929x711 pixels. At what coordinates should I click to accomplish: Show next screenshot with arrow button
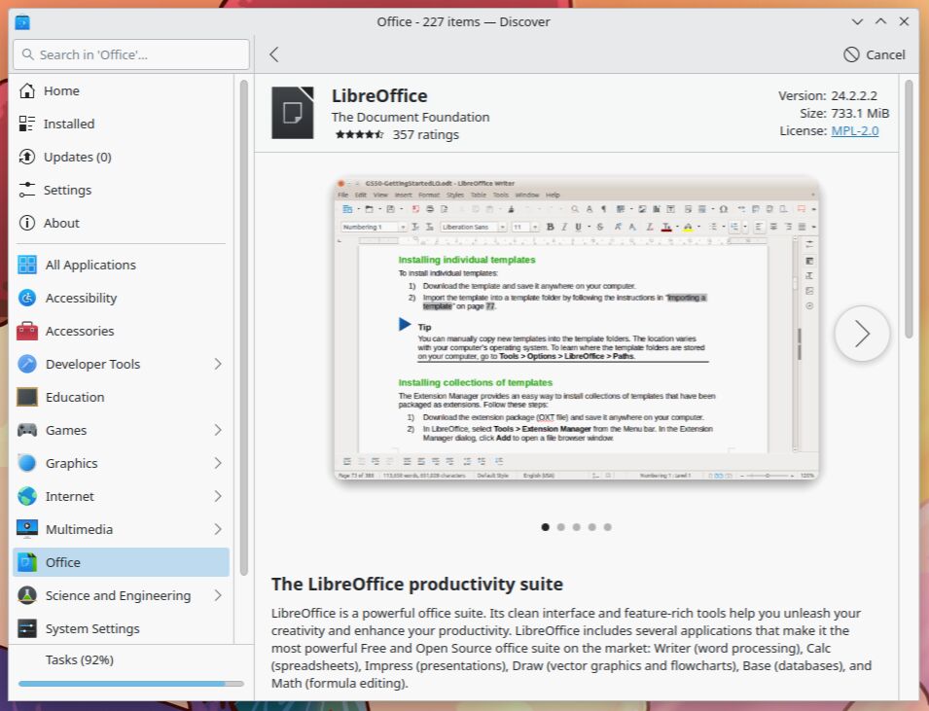862,335
